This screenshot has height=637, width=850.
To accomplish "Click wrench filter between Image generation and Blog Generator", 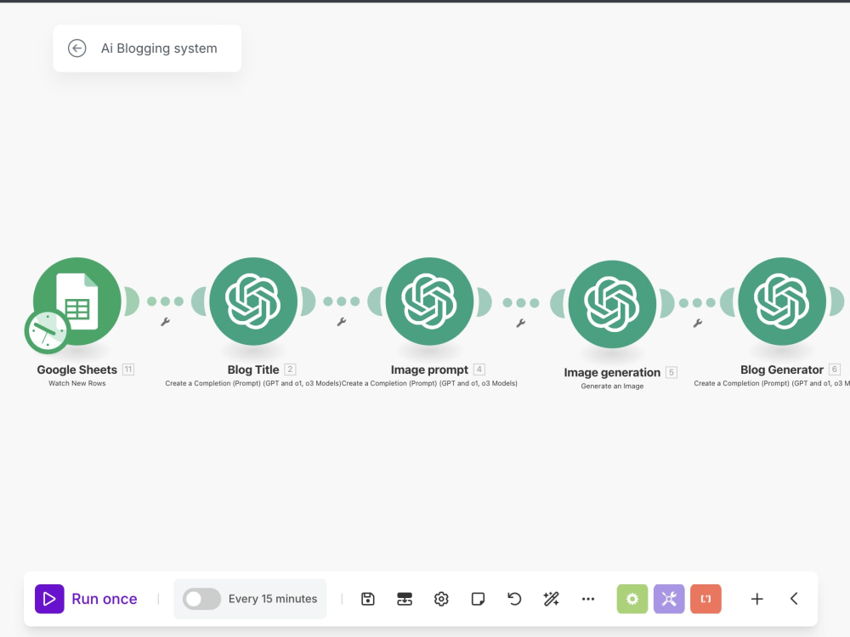I will tap(698, 324).
